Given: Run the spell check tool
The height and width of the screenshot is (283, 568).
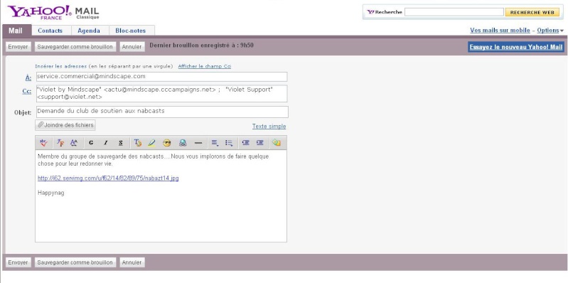Looking at the screenshot, I should (43, 143).
